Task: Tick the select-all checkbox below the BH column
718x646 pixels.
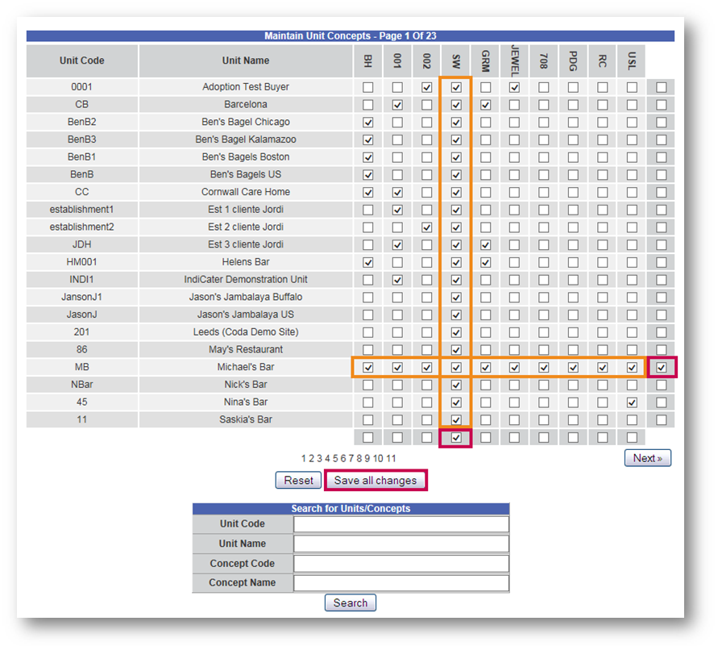Action: tap(368, 438)
